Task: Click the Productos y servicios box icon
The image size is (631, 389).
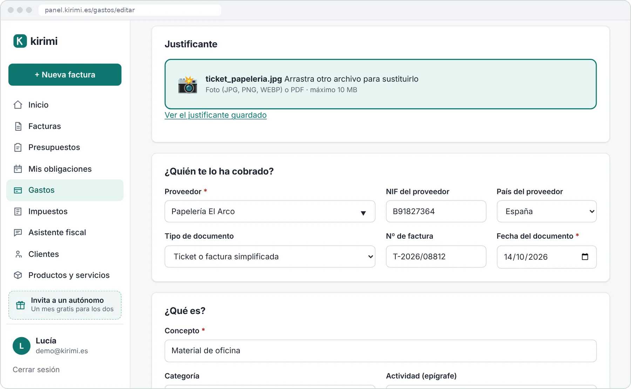Action: (x=18, y=275)
